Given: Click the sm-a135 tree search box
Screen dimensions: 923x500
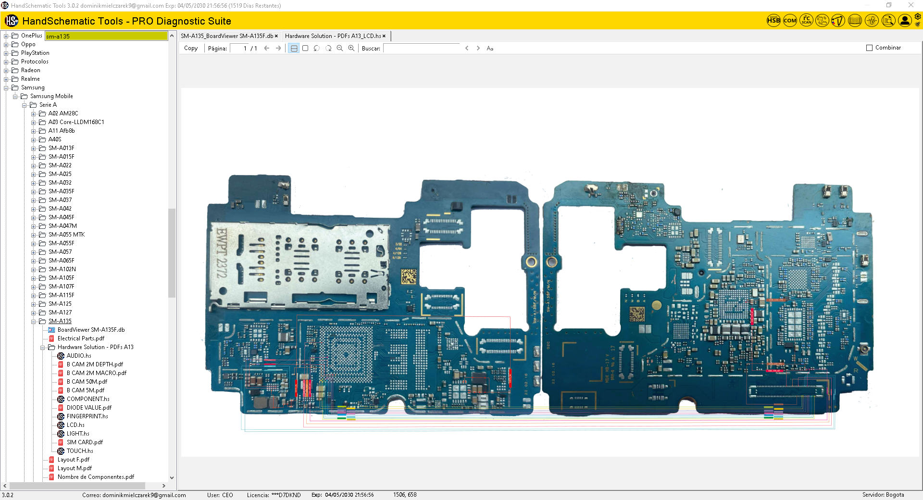Looking at the screenshot, I should point(106,36).
